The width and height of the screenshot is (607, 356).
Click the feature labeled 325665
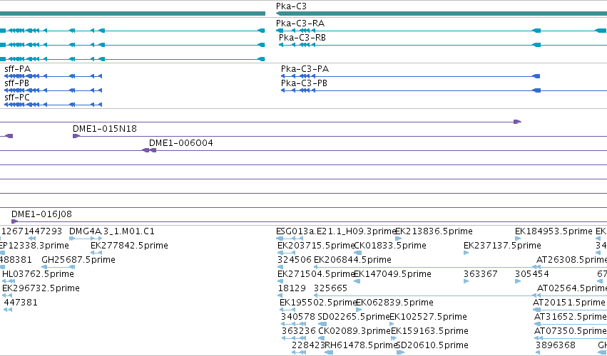pos(330,288)
